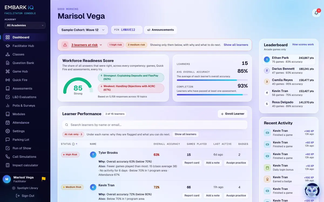Image resolution: width=324 pixels, height=202 pixels.
Task: Open the Sample Cohort: Wave 12 dropdown
Action: tap(83, 30)
